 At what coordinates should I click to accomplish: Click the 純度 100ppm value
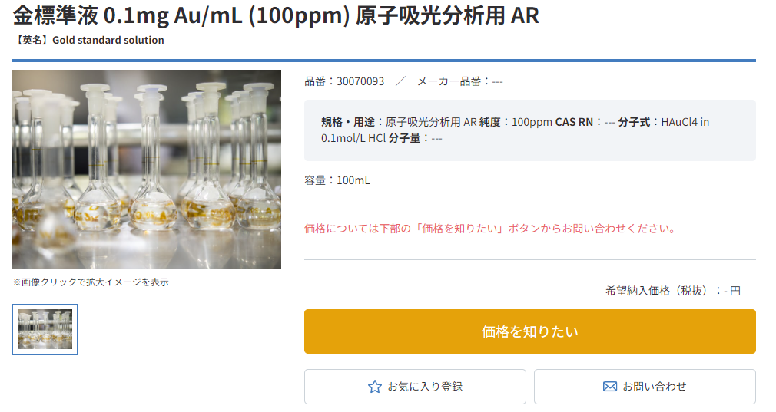tap(532, 122)
